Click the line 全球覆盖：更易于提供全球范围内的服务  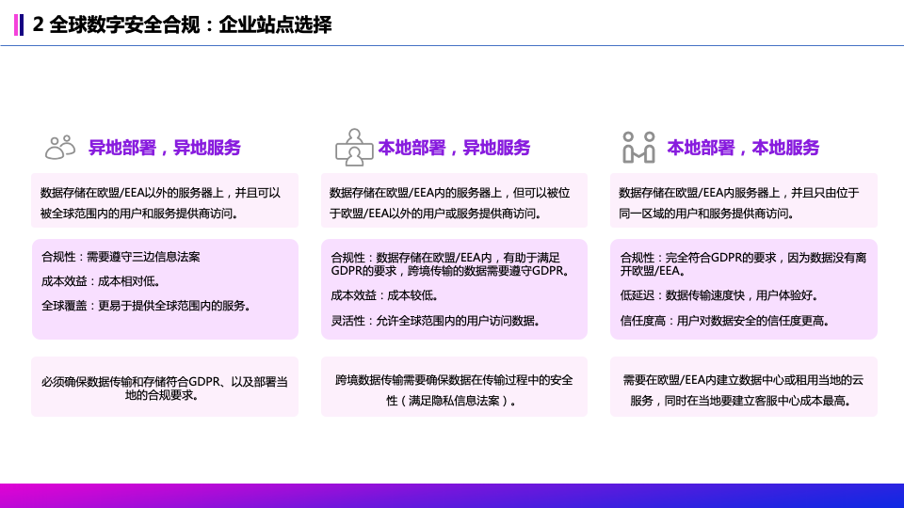tap(146, 306)
